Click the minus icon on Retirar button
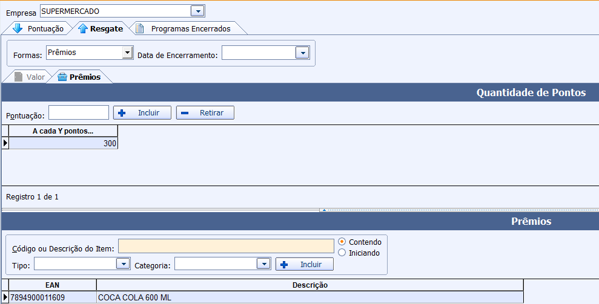This screenshot has width=599, height=304. point(185,113)
